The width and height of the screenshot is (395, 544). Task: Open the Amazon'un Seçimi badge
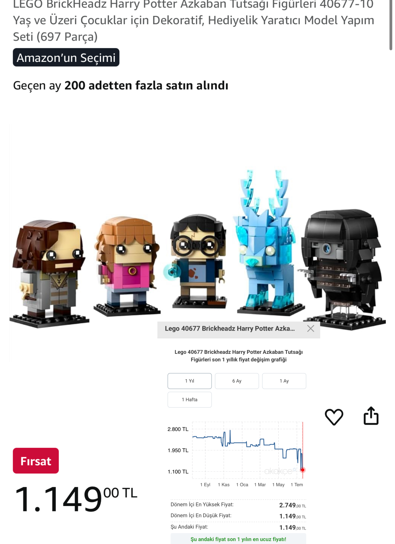click(x=66, y=57)
